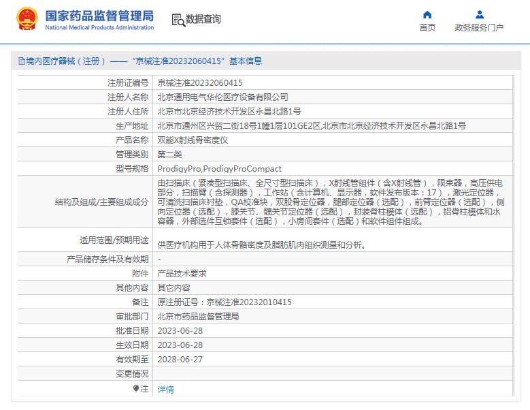Viewport: 530px width, 410px height.
Task: Click the 注册人名称 row label
Action: [128, 97]
